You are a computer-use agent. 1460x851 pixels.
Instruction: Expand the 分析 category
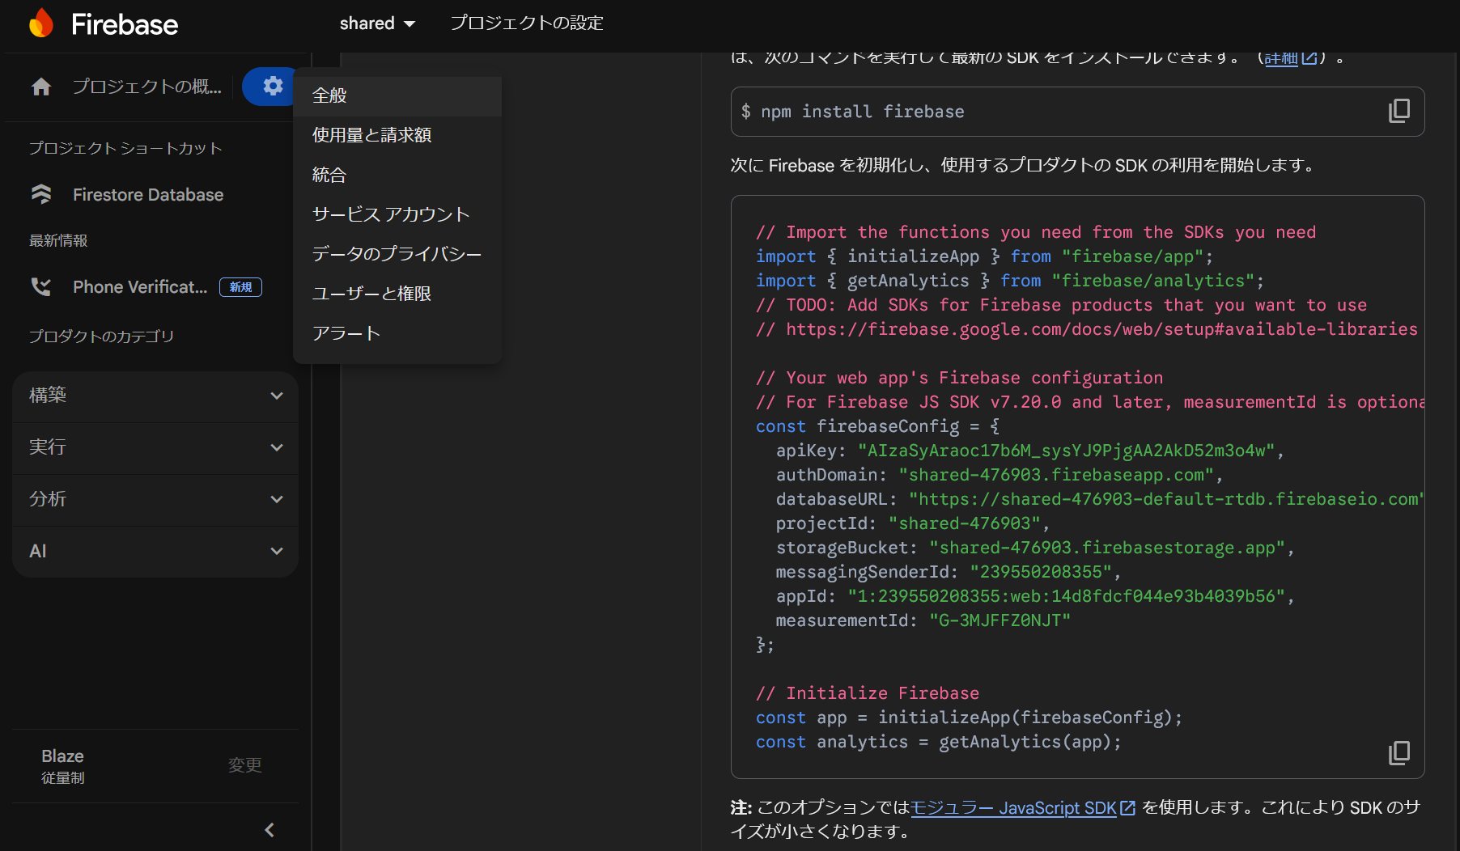[155, 499]
